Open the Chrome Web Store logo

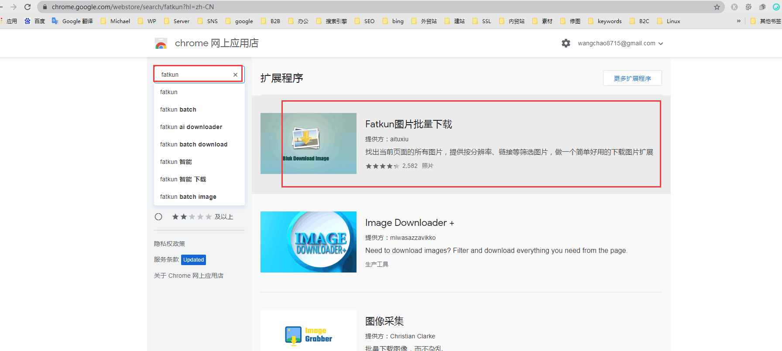pyautogui.click(x=161, y=43)
